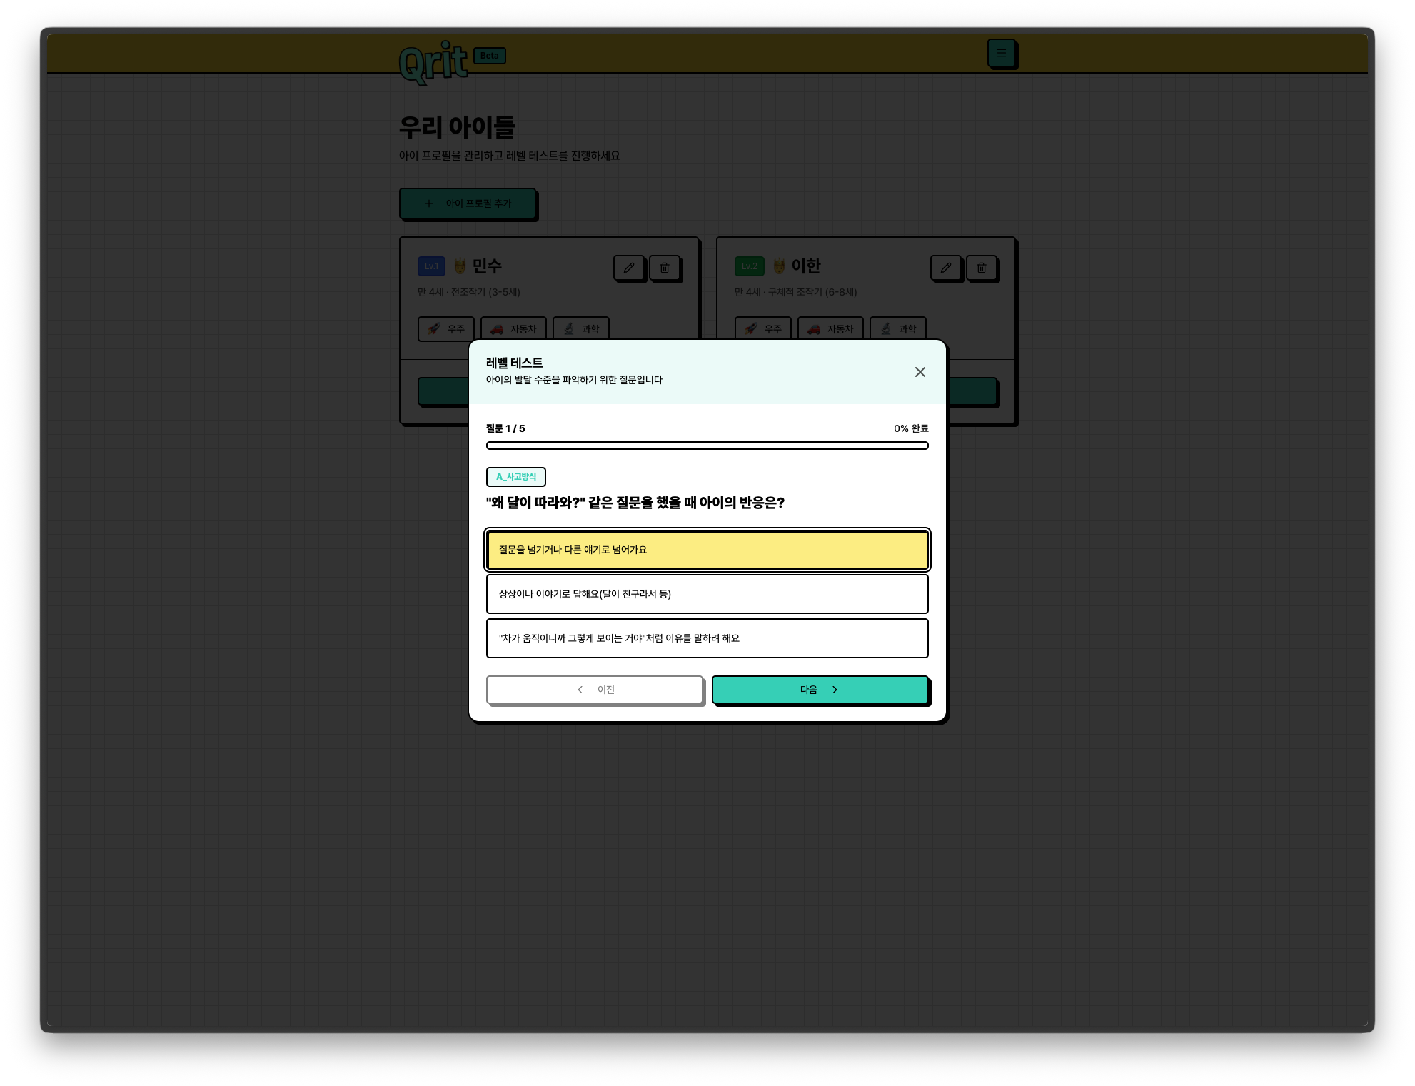Close the 레벨 테스트 dialog

(920, 372)
